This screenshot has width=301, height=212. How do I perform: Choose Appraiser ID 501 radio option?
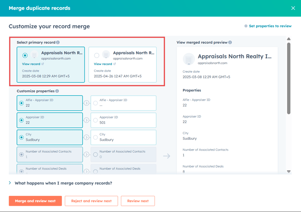(x=95, y=120)
